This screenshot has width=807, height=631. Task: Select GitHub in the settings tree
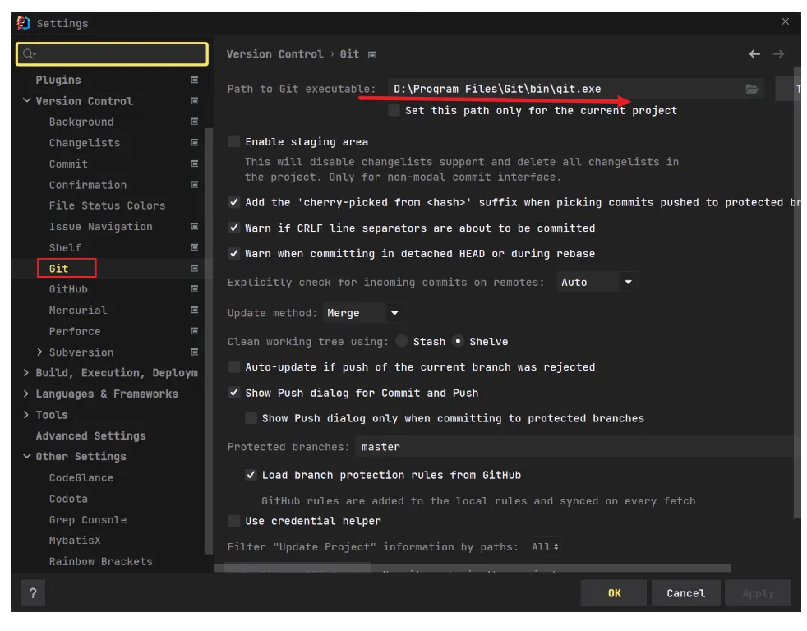click(x=68, y=289)
